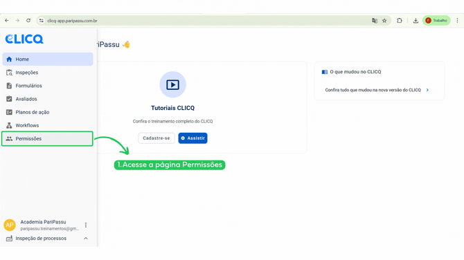464x260 pixels.
Task: Open the 'Confira tudo que mudou' link
Action: [373, 90]
